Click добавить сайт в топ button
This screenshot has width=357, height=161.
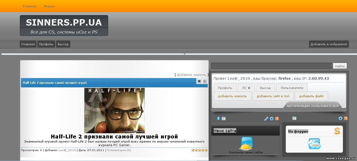coord(273,96)
